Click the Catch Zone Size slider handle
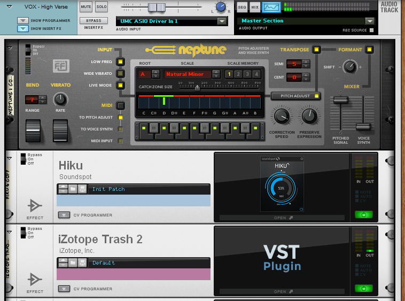This screenshot has height=301, width=405. [x=197, y=88]
